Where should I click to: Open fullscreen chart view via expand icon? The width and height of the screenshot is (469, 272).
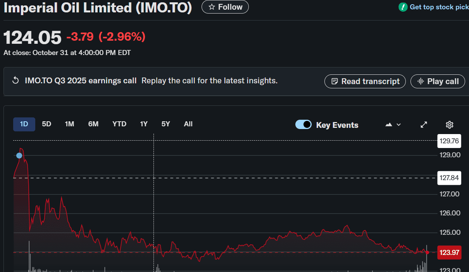[x=424, y=124]
